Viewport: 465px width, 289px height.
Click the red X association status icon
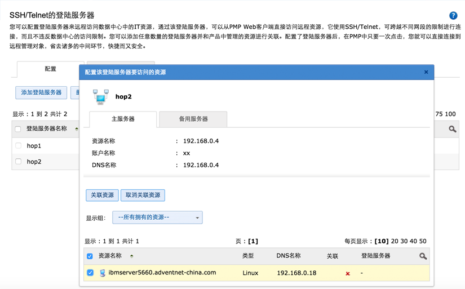click(348, 273)
